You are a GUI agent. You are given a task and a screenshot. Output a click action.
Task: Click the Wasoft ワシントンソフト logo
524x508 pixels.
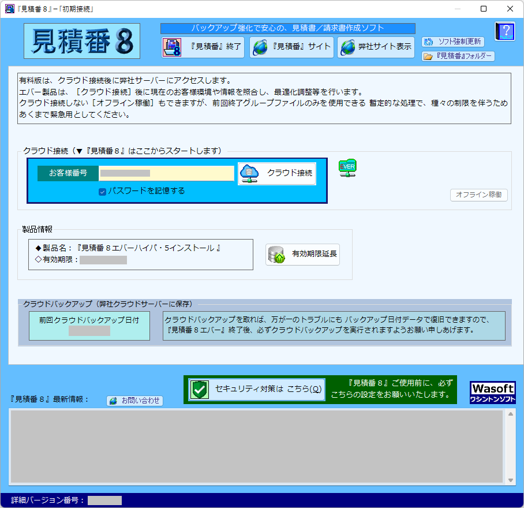493,393
